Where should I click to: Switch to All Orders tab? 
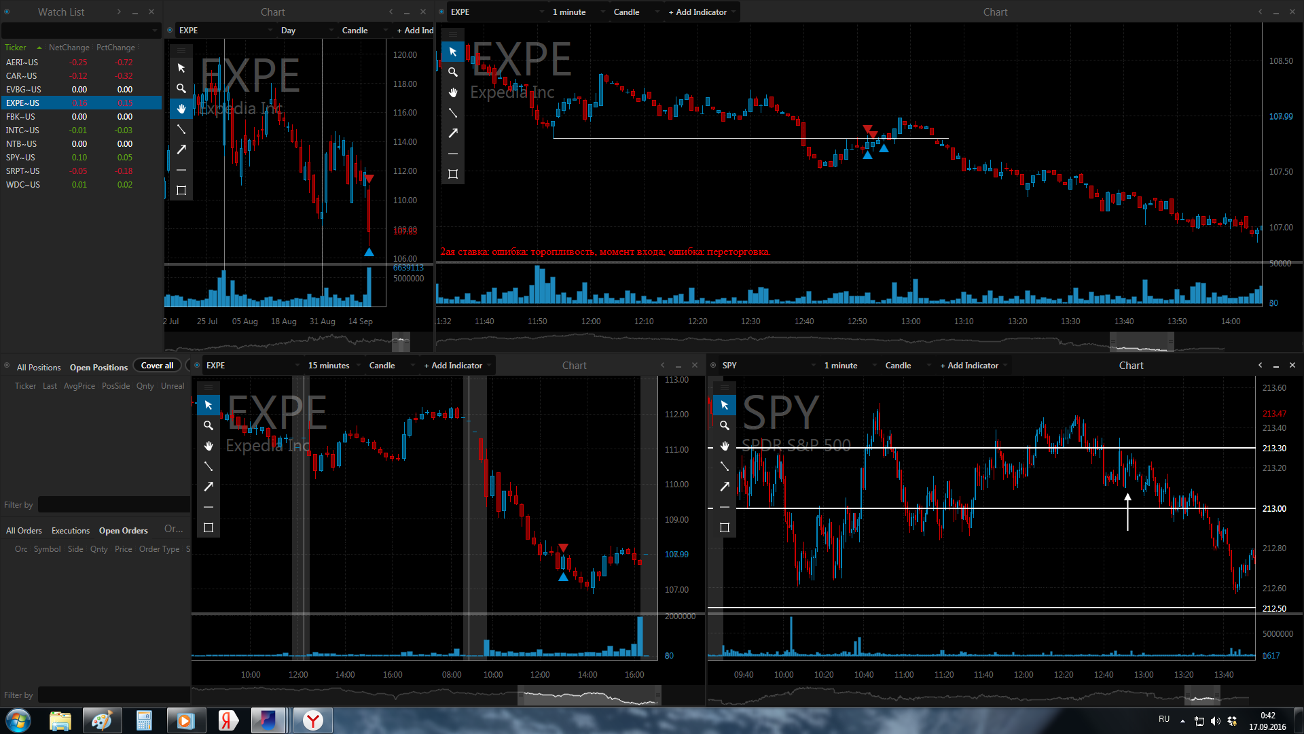(24, 530)
